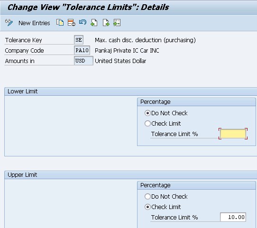
Task: Click the Amounts in USD field
Action: 83,61
